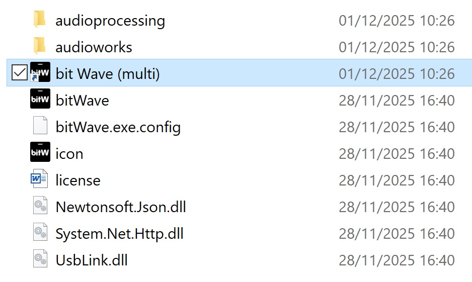
Task: Click the System.Net.Http.dll file icon
Action: coord(40,233)
